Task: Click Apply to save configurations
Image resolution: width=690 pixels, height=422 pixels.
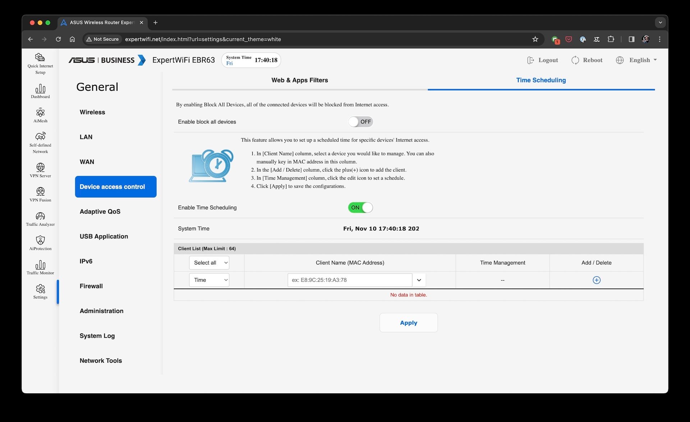Action: (409, 322)
